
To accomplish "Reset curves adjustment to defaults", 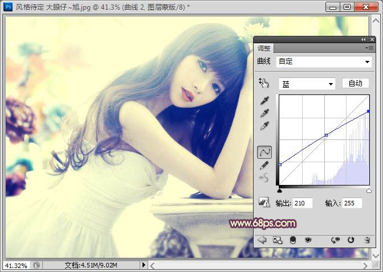I will (x=351, y=240).
